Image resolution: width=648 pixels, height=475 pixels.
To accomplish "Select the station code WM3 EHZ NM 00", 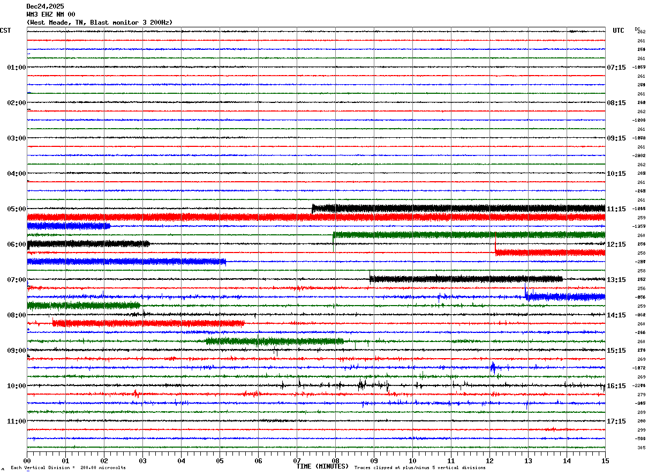I will [51, 14].
